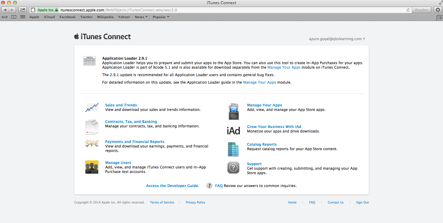Click Contact Us footer link
The height and width of the screenshot is (223, 443).
(x=336, y=203)
